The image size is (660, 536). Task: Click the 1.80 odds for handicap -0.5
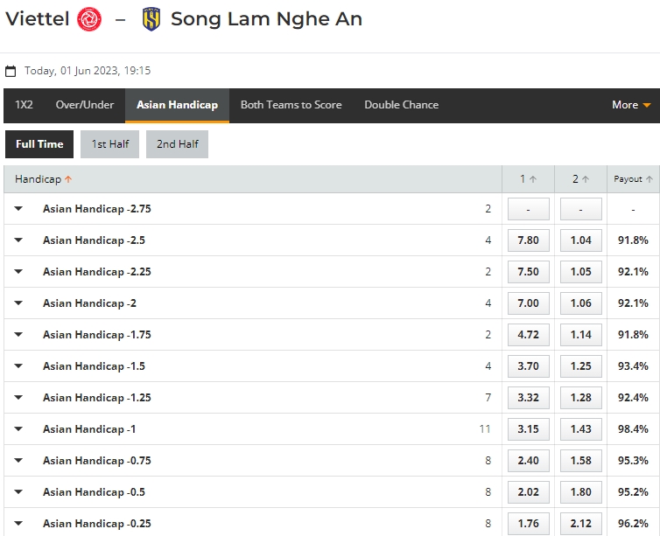[x=581, y=492]
